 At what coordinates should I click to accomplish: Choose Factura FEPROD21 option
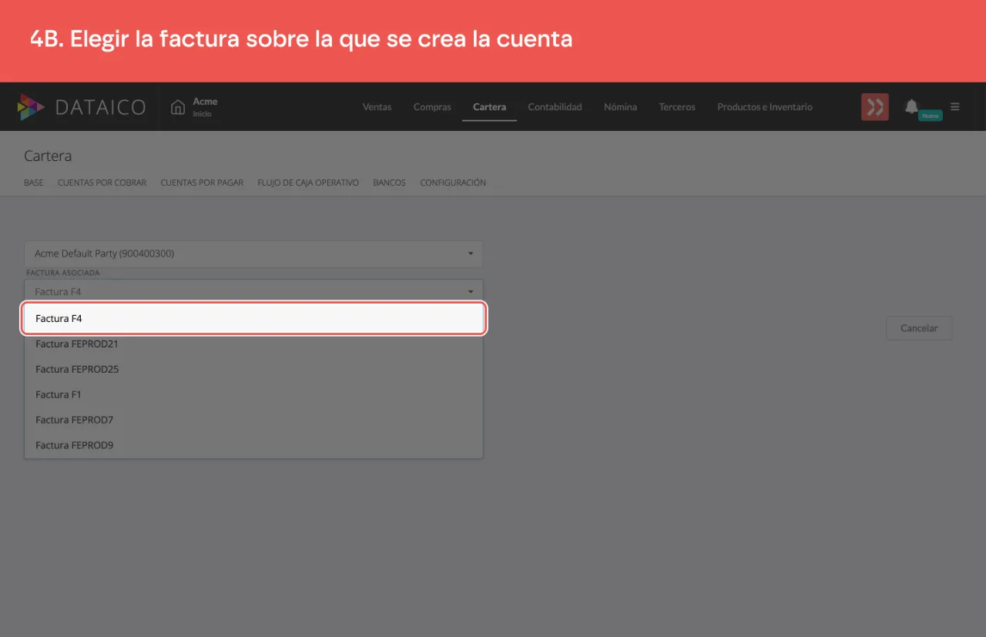(x=253, y=344)
